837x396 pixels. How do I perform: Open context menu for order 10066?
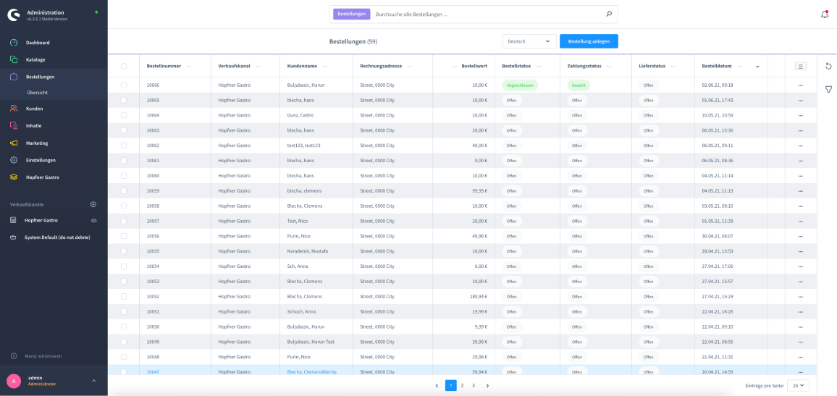click(x=800, y=85)
